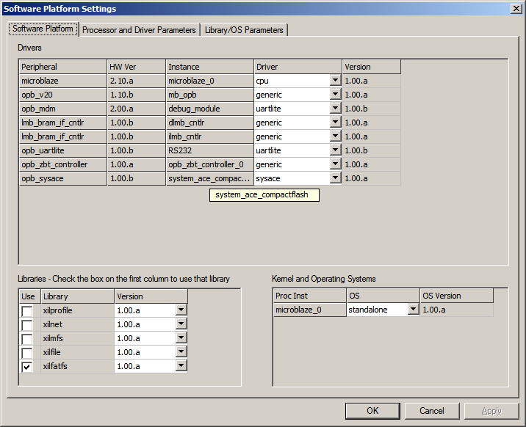
Task: Toggle the xilmfs library checkbox
Action: point(27,338)
